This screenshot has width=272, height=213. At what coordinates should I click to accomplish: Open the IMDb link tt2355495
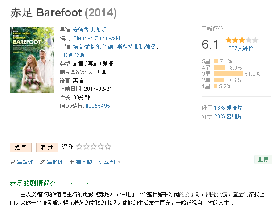click(98, 106)
